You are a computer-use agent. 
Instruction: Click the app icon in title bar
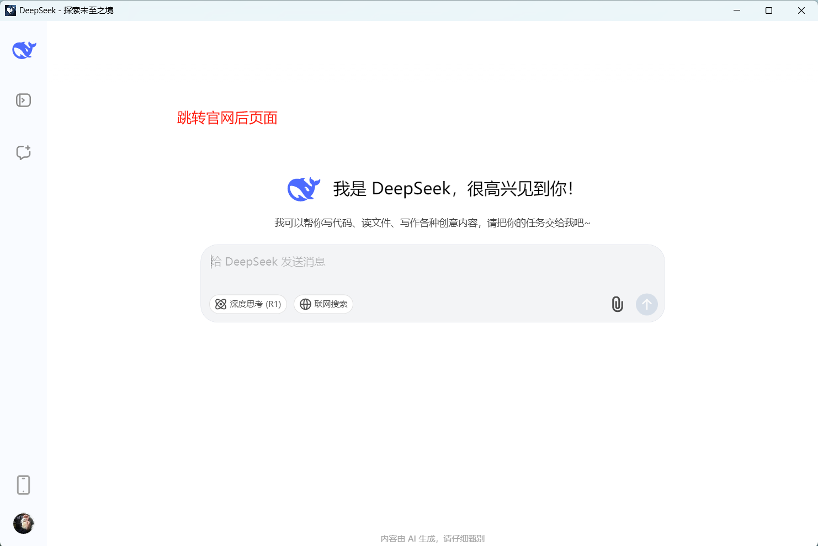(x=10, y=10)
